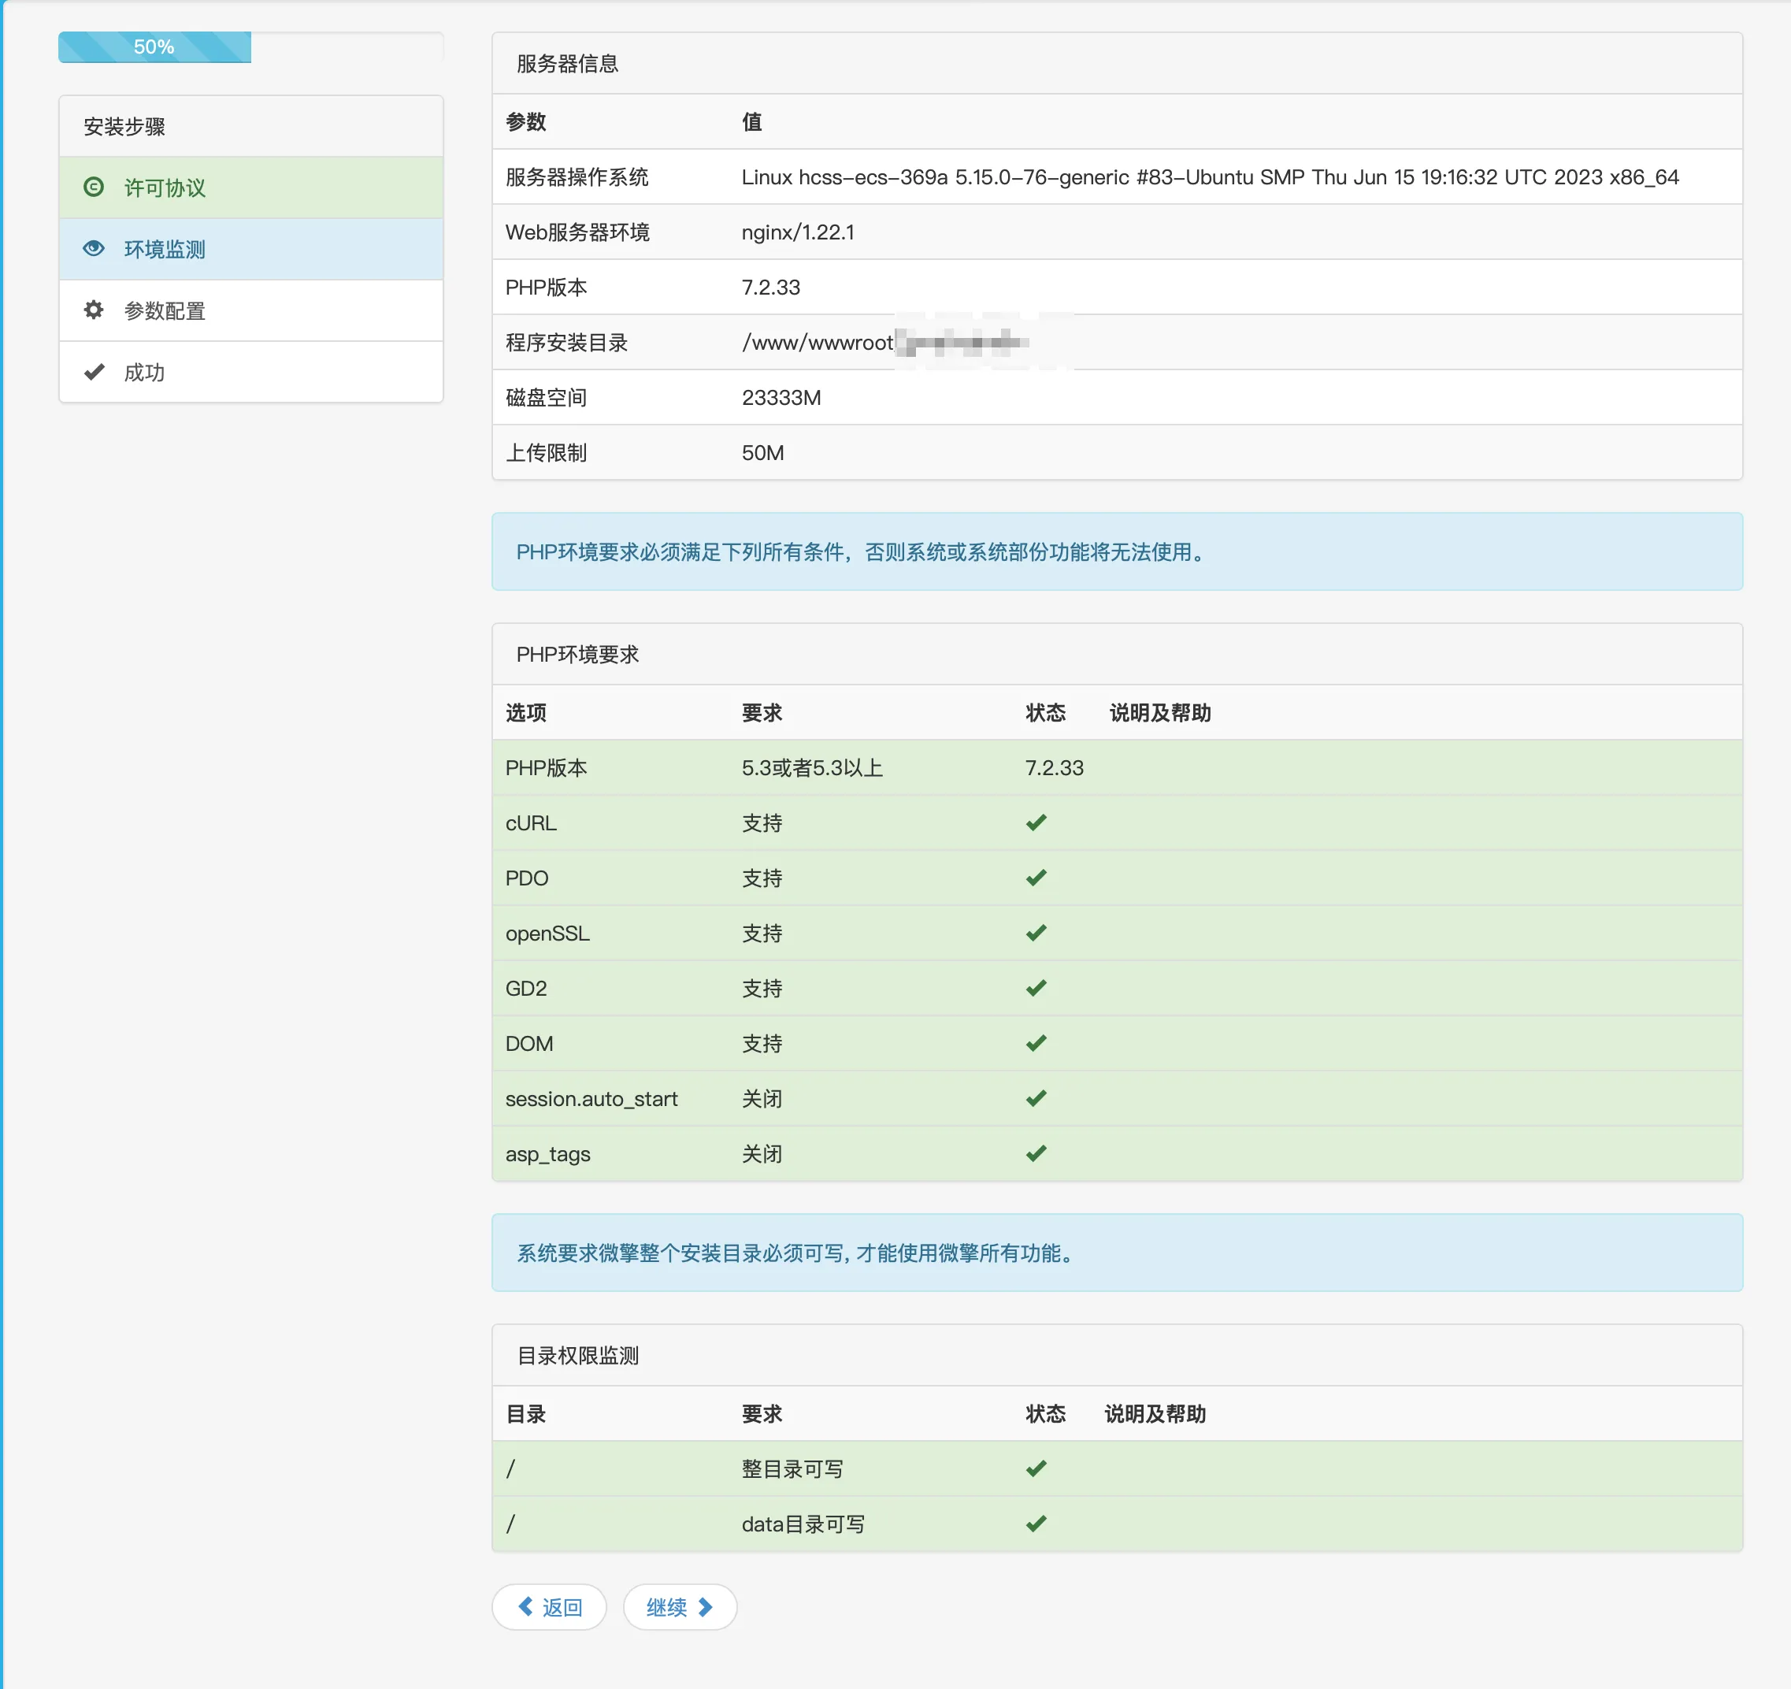
Task: Click the 50% install progress bar
Action: pos(155,46)
